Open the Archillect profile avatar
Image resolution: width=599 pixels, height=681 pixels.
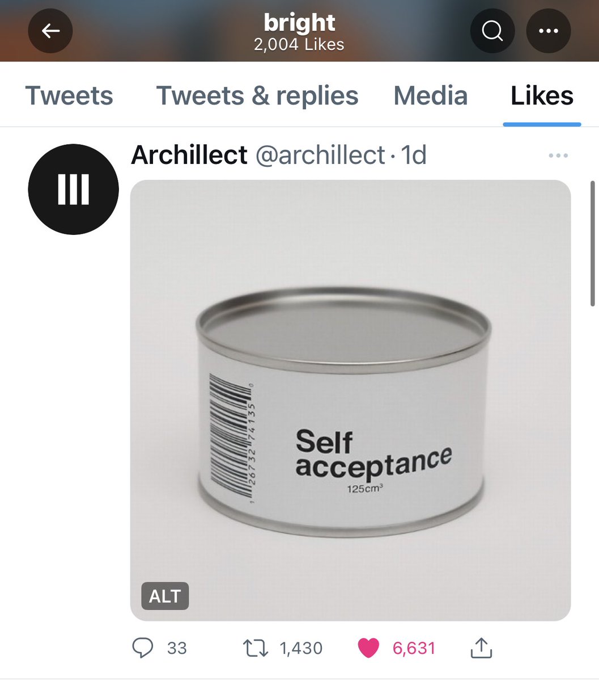tap(73, 189)
